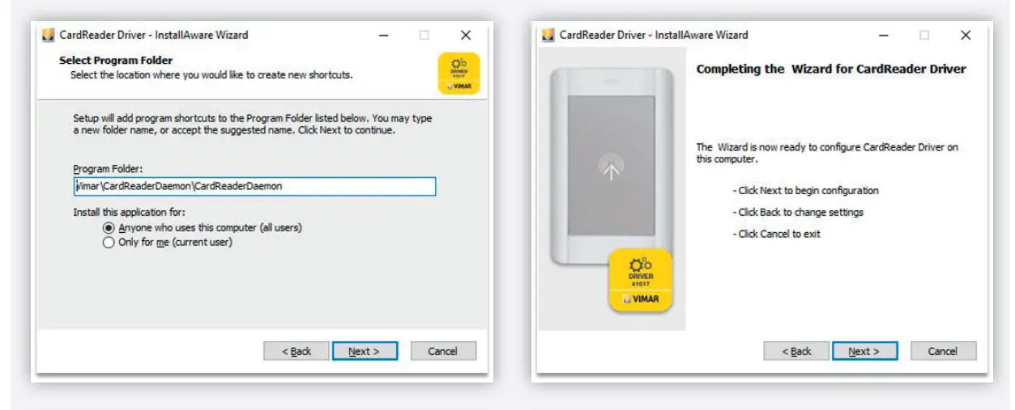
Task: Click Next in Completing the Wizard window
Action: 866,351
